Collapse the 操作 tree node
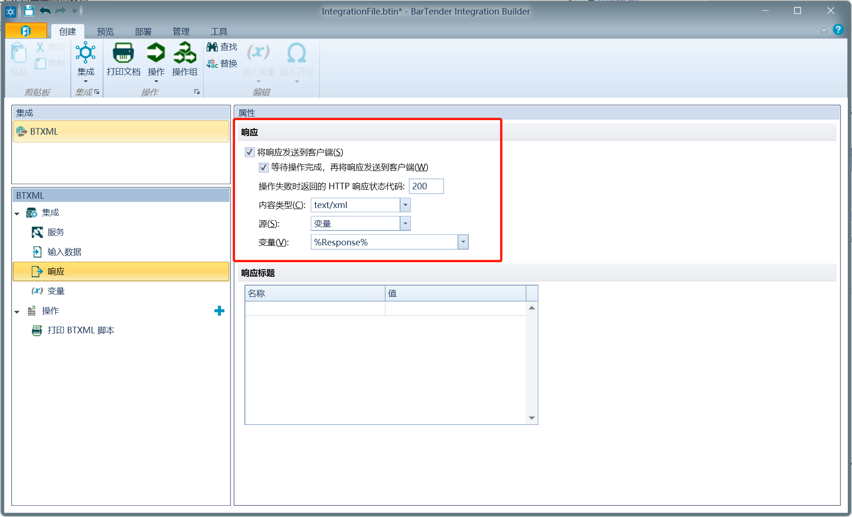This screenshot has width=852, height=517. [x=17, y=312]
